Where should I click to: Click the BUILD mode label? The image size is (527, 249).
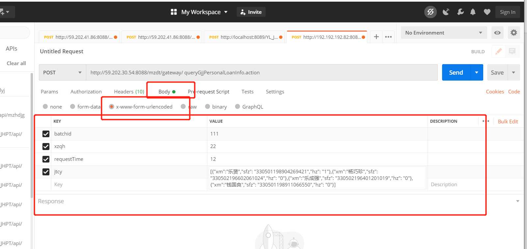point(478,52)
